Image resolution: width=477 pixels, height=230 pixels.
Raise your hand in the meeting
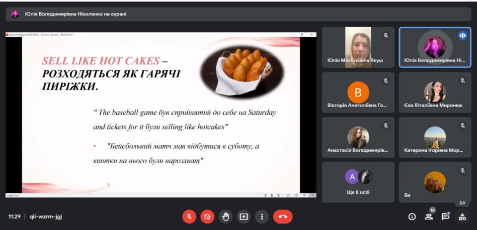point(226,217)
